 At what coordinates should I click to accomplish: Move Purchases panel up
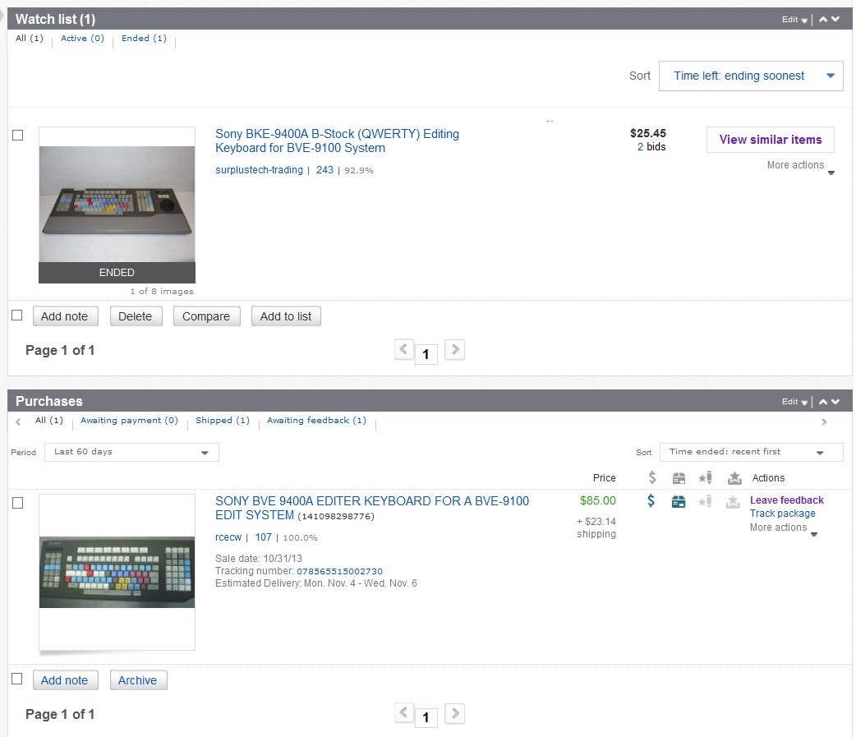(x=823, y=402)
